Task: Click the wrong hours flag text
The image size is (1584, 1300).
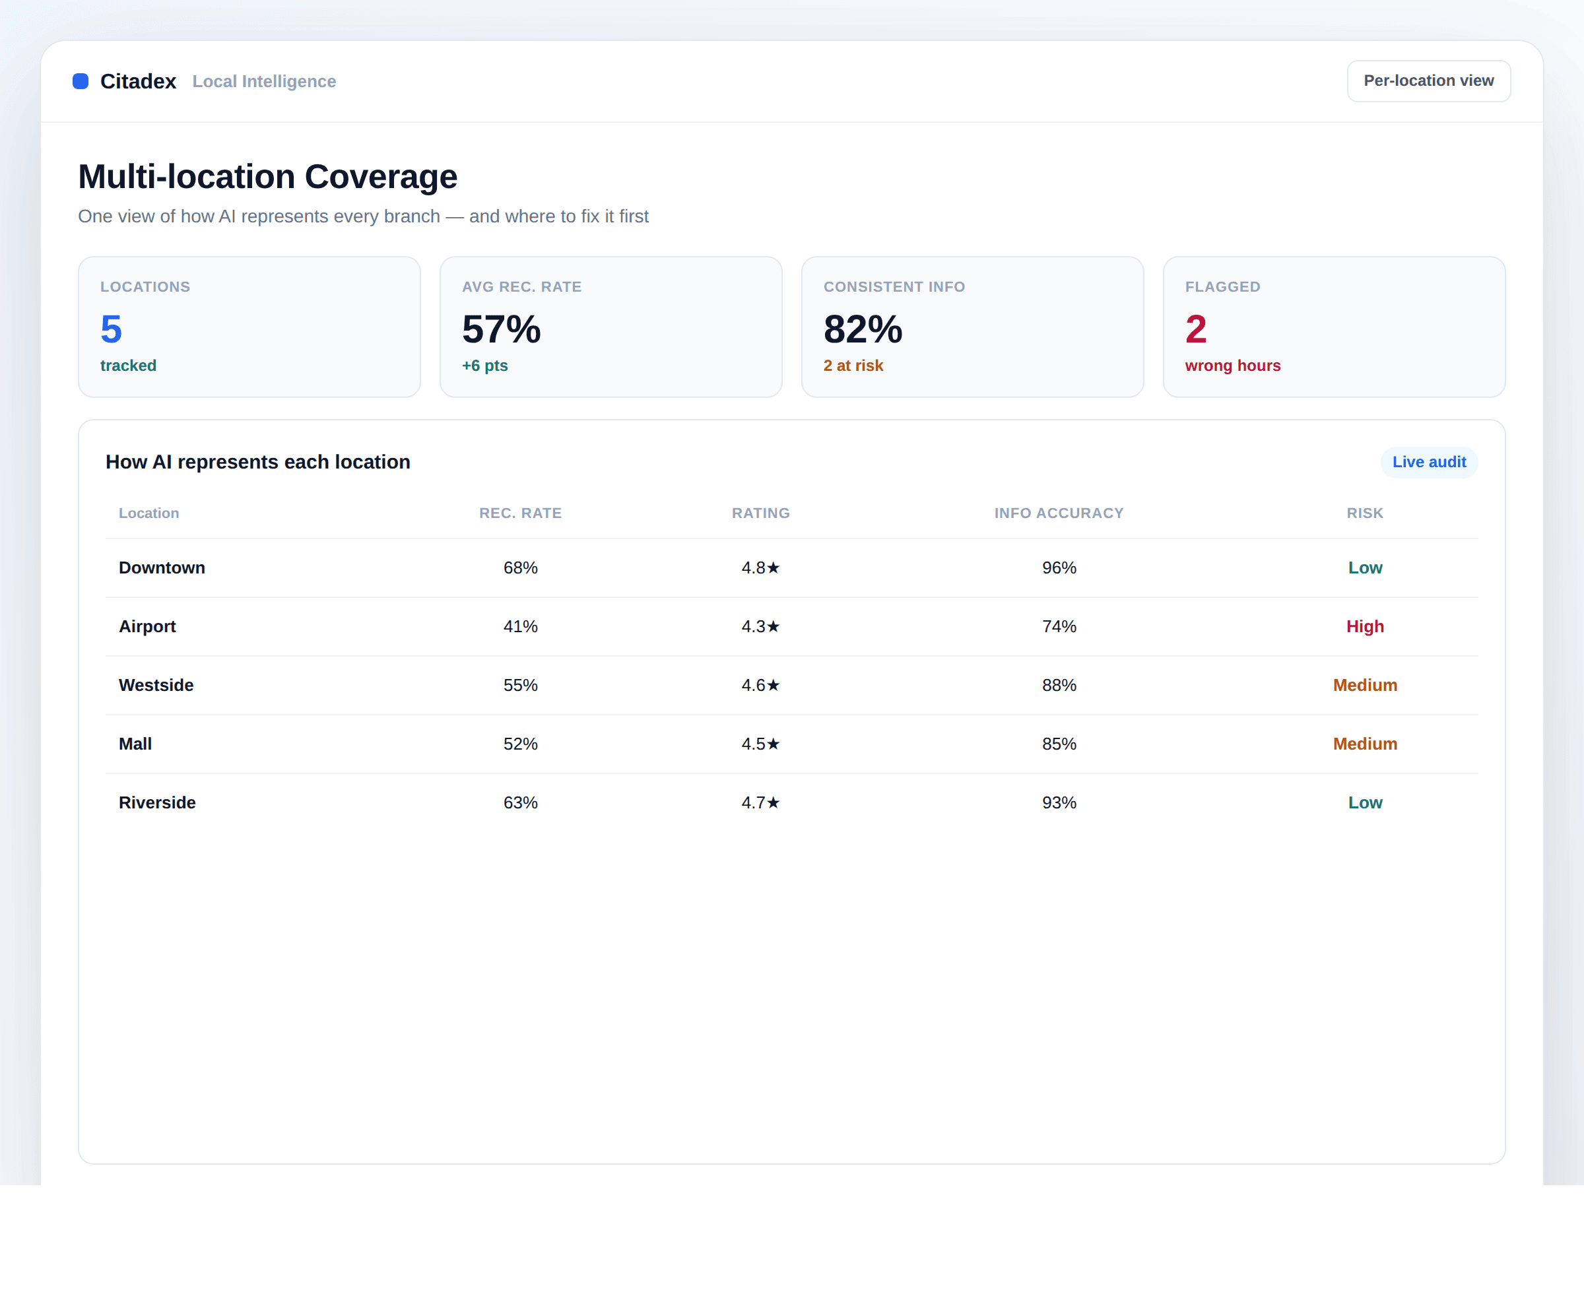Action: (1233, 366)
